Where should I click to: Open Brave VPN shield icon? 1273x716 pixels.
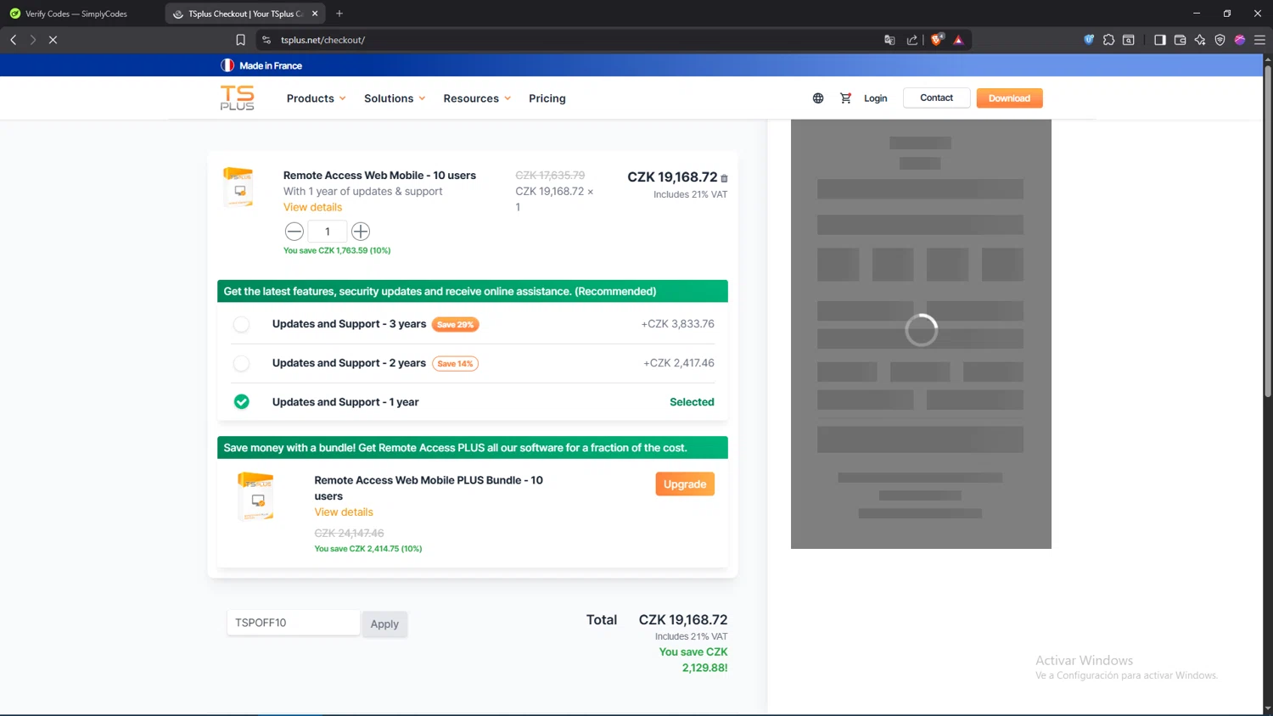click(1220, 40)
